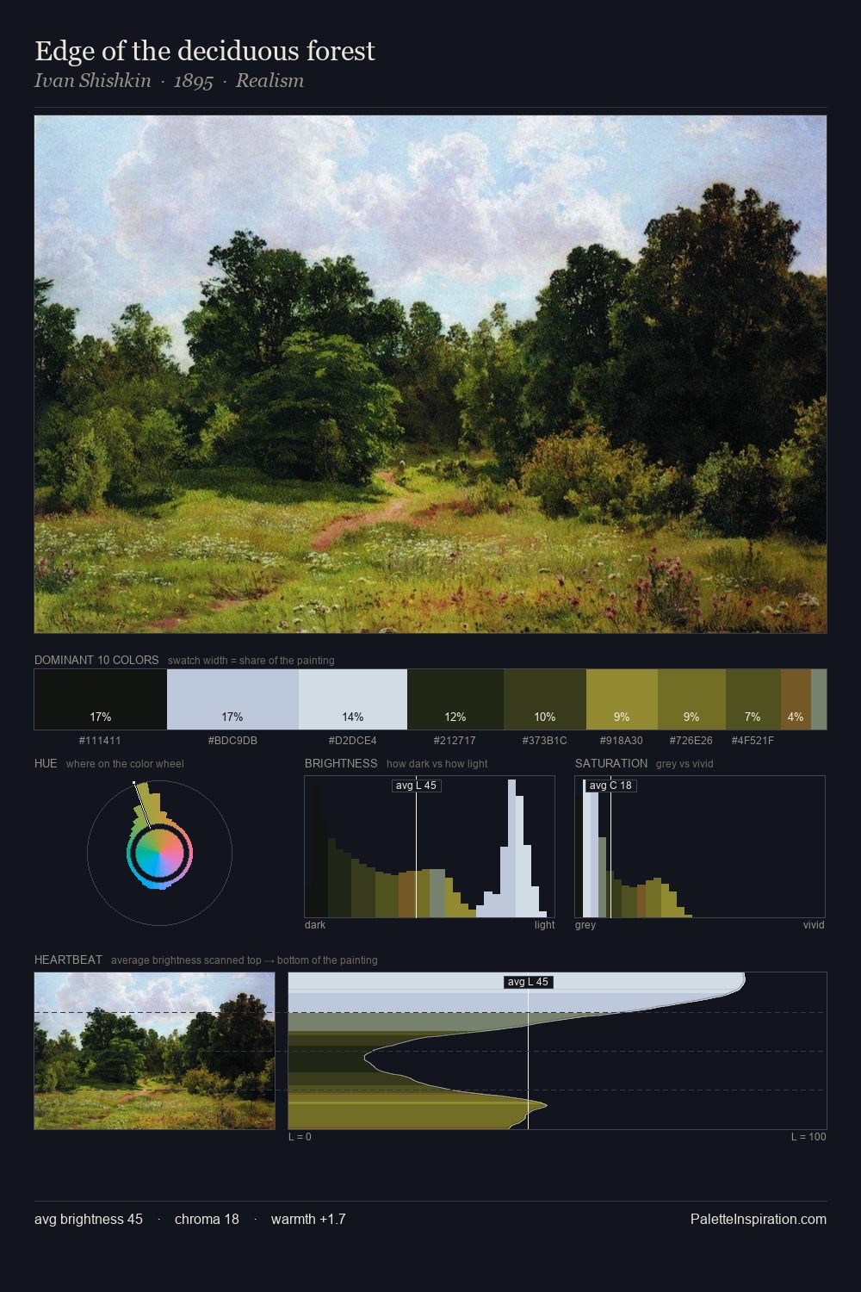Pick the light grey-blue #D2DCE4 swatch
The width and height of the screenshot is (861, 1292).
(353, 699)
